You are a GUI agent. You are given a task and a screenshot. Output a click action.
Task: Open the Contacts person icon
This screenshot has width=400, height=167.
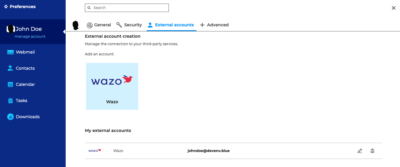pos(10,68)
